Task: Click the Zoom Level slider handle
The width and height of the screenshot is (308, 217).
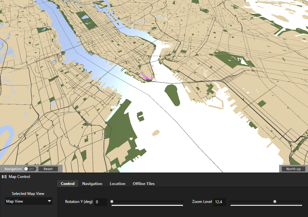Action: point(274,201)
